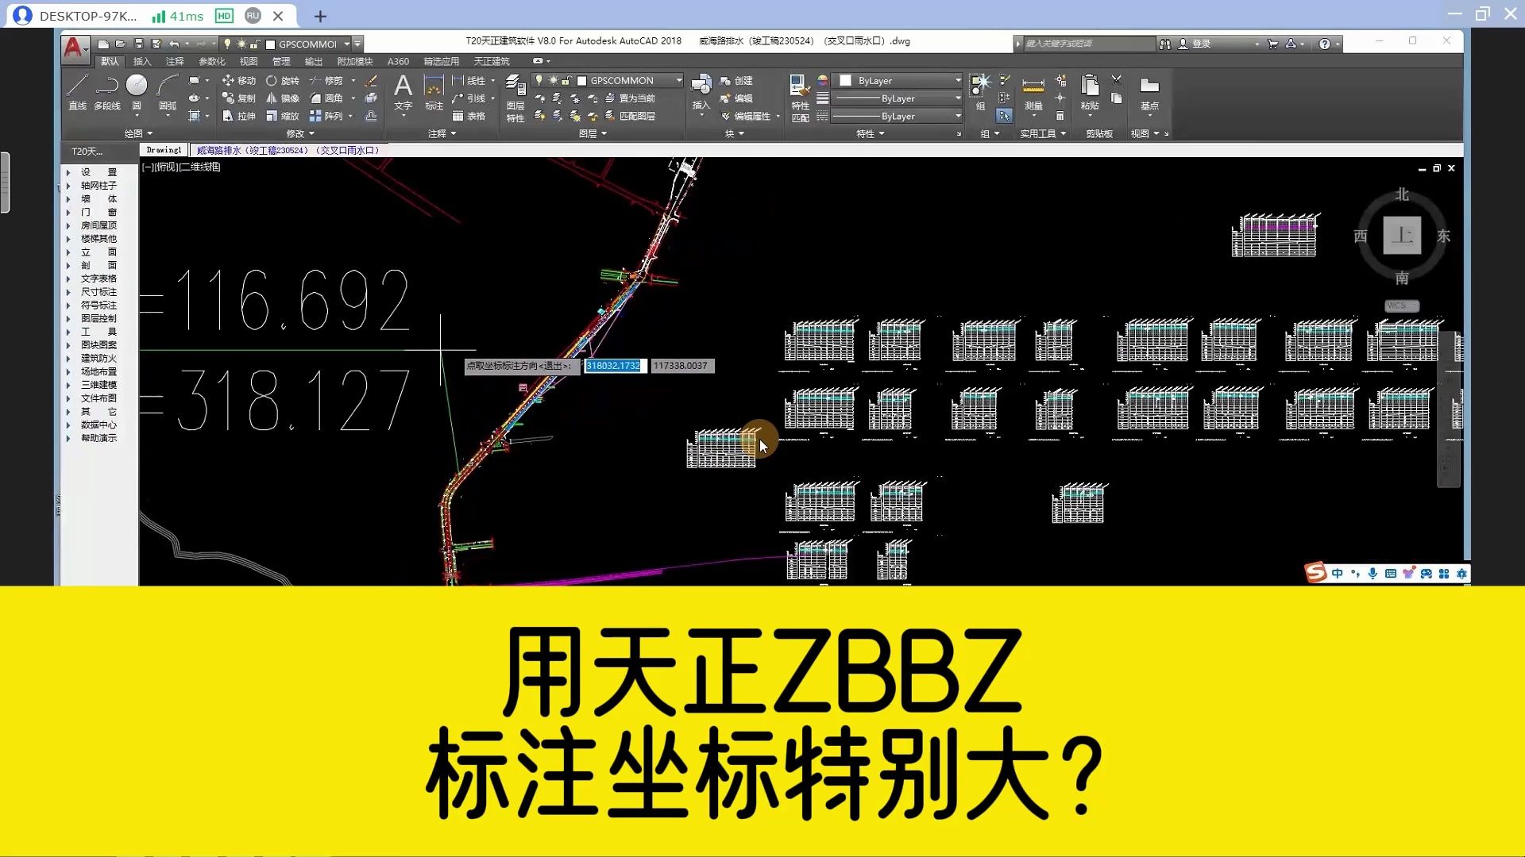Switch to the 天正建筑 ribbon tab
Screen dimensions: 1525x857
pyautogui.click(x=492, y=61)
